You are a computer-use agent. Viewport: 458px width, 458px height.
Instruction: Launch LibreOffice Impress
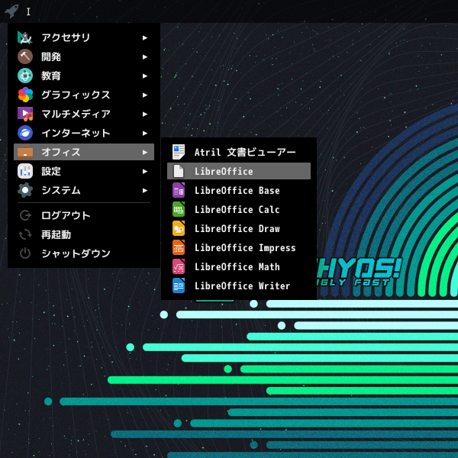pos(239,247)
